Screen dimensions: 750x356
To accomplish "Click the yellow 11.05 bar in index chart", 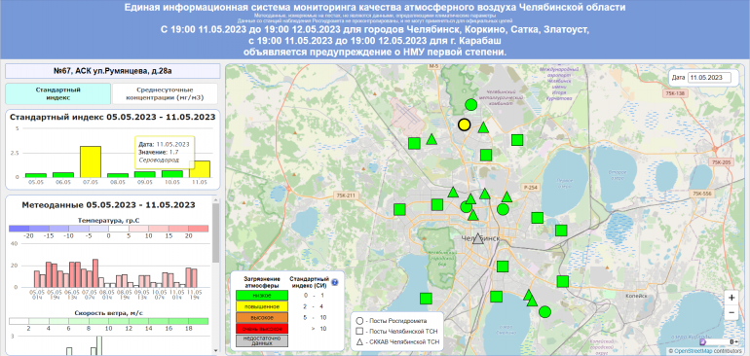I will tap(200, 168).
